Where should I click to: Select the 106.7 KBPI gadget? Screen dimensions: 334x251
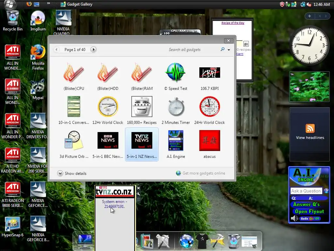pyautogui.click(x=210, y=77)
